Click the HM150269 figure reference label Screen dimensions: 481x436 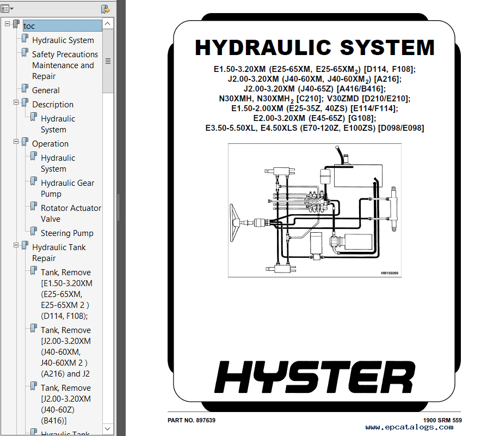click(390, 273)
